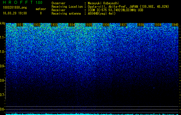Click the Receiving antenna label

point(66,14)
